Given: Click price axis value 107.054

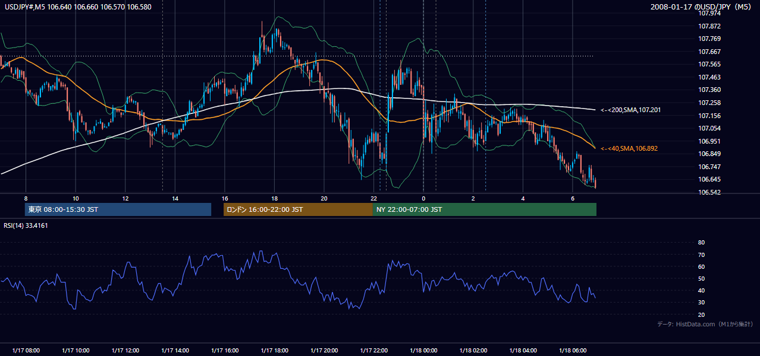Looking at the screenshot, I should click(x=710, y=128).
